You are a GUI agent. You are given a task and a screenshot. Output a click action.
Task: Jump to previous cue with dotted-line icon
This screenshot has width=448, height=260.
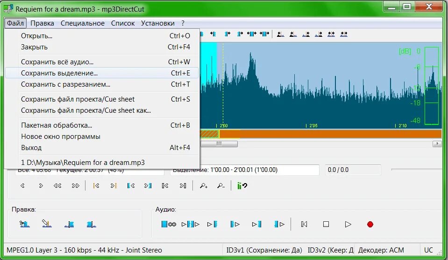coord(96,185)
